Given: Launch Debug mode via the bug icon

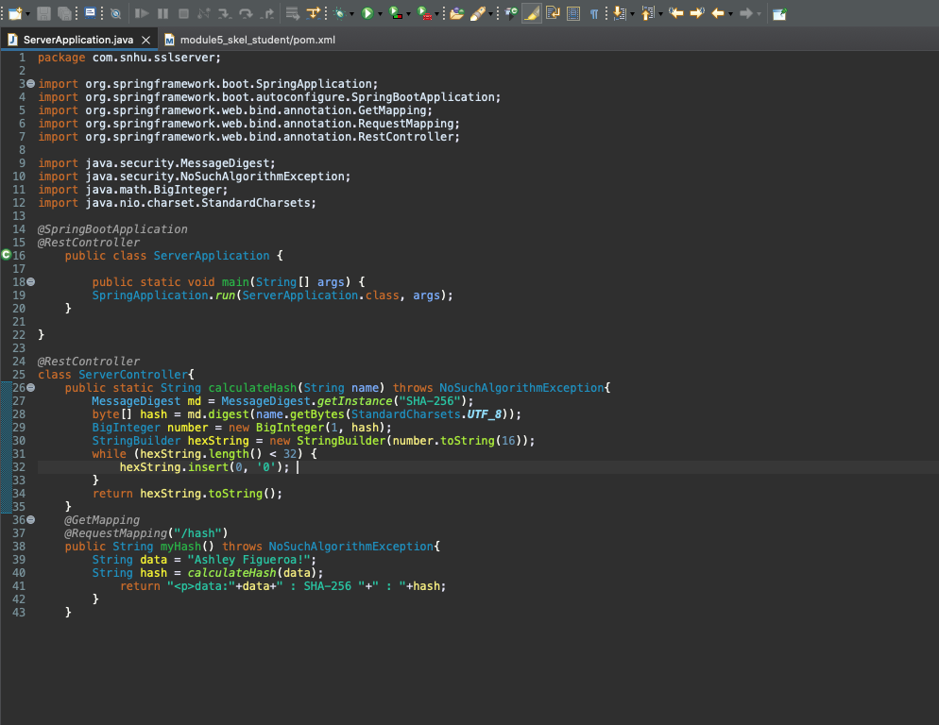Looking at the screenshot, I should click(x=340, y=13).
